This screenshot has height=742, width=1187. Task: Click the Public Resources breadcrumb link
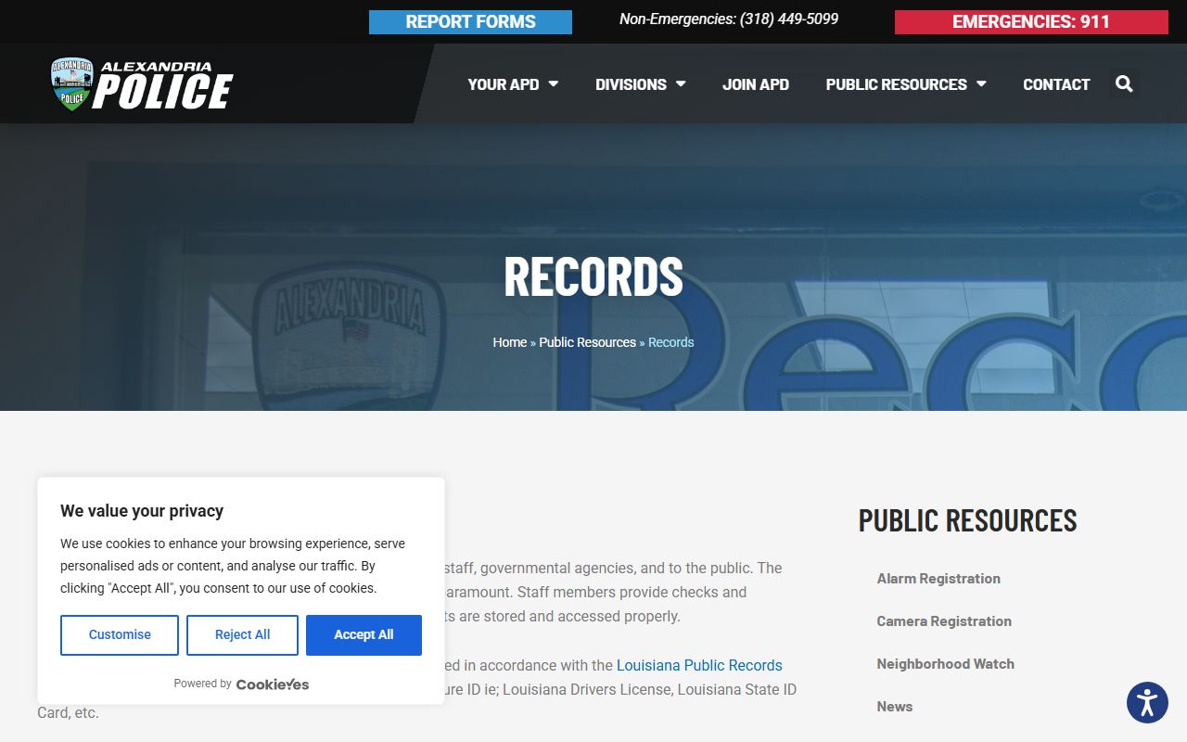[x=588, y=342]
